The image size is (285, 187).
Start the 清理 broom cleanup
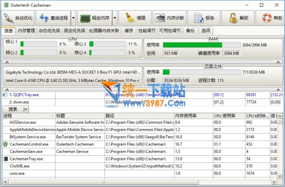tap(135, 18)
